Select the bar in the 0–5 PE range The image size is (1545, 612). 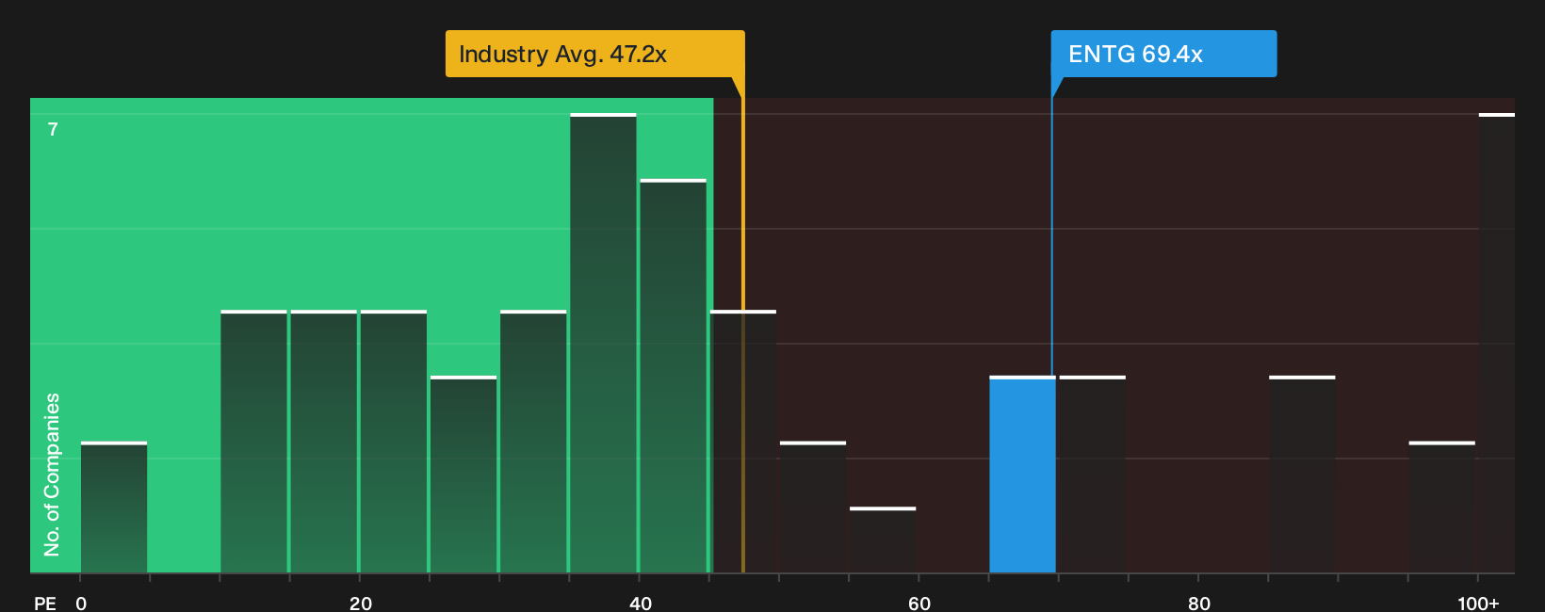click(x=114, y=507)
